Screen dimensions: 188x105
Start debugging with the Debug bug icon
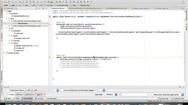tap(60, 2)
